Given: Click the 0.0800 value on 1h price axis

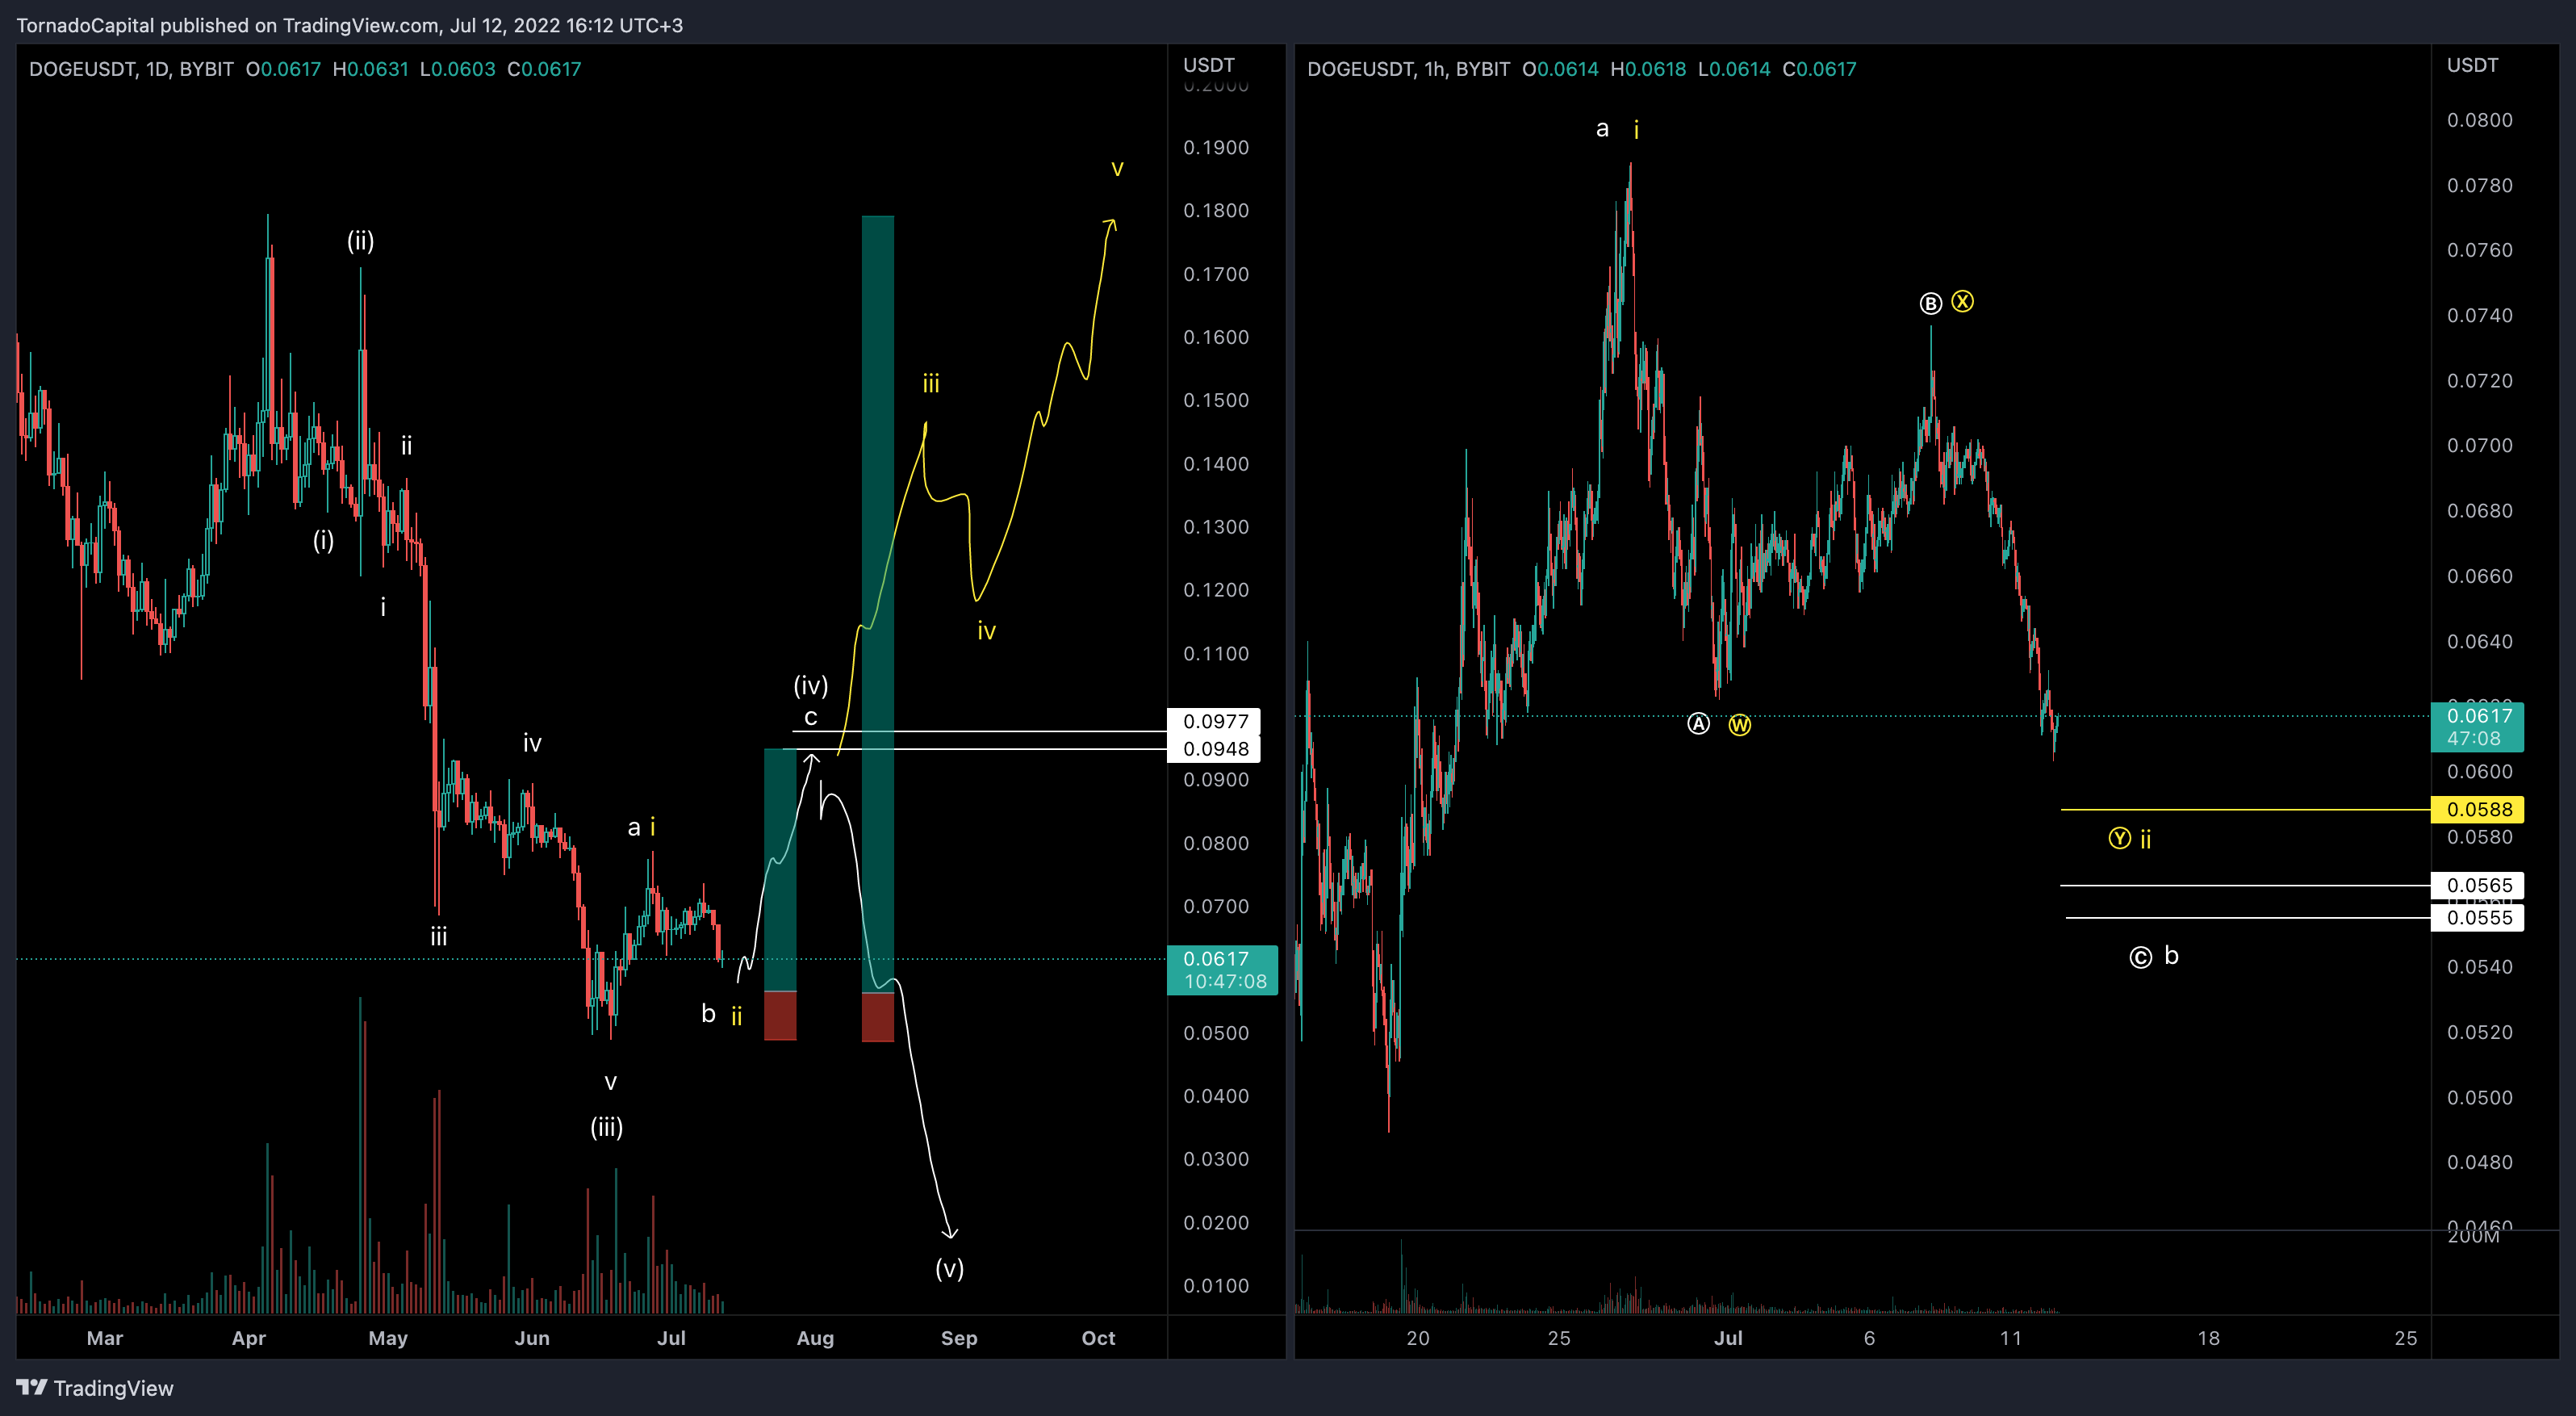Looking at the screenshot, I should (x=2480, y=120).
